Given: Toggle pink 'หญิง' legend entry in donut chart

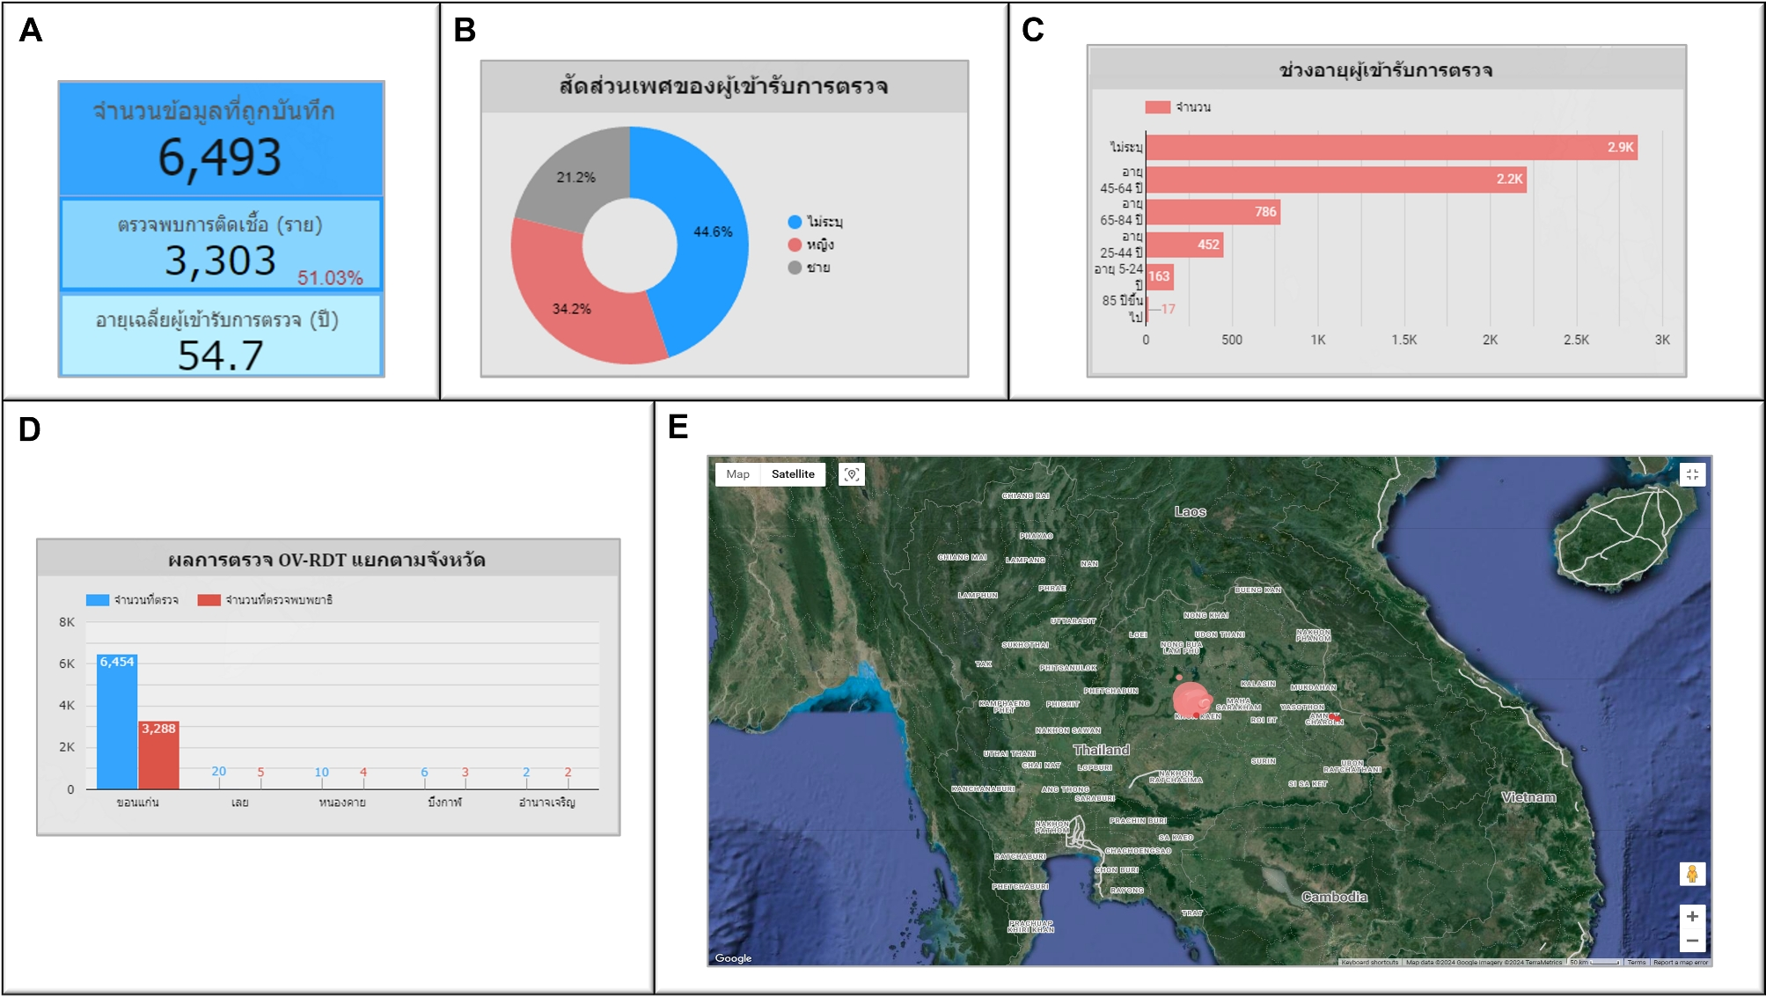Looking at the screenshot, I should coord(811,245).
